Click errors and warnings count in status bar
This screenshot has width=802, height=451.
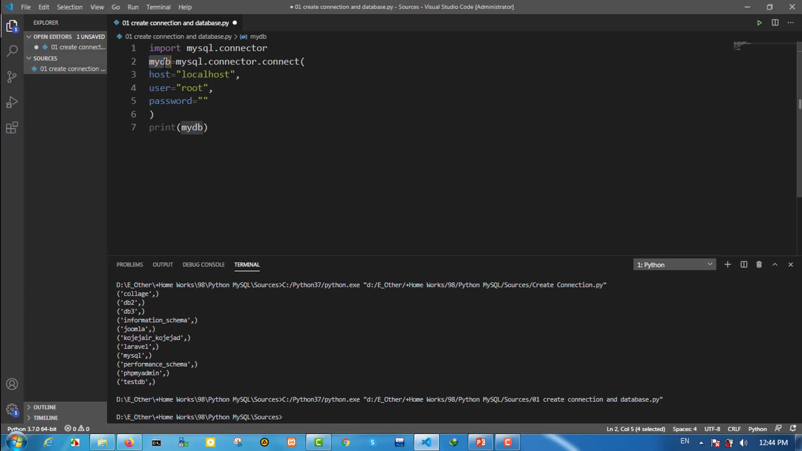(77, 428)
